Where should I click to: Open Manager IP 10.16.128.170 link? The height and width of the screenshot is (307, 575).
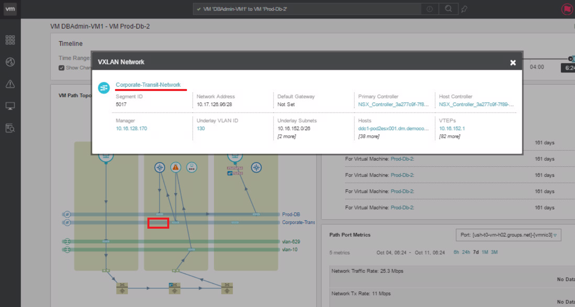click(131, 129)
